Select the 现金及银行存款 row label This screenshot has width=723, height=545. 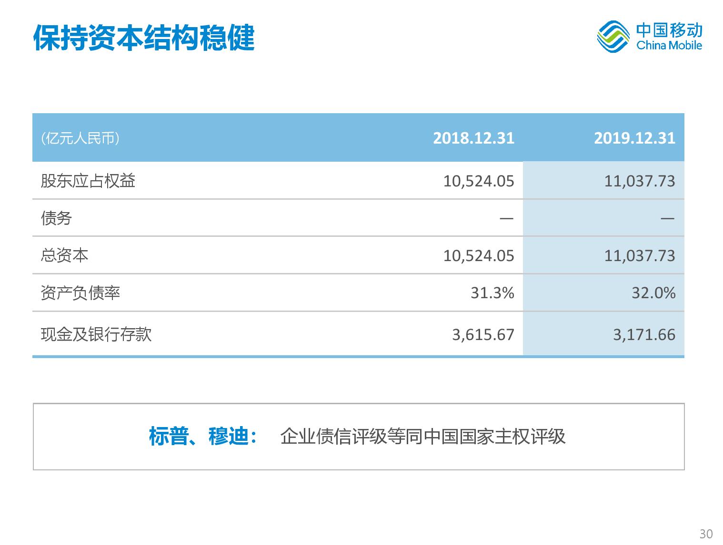tap(96, 334)
